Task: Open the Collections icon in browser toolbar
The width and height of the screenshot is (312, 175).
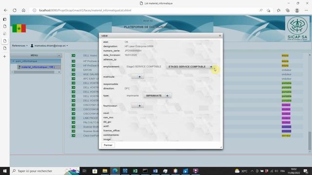Action: point(288,10)
